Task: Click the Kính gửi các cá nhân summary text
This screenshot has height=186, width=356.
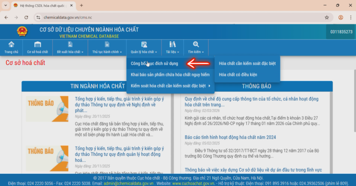Action: coord(252,121)
